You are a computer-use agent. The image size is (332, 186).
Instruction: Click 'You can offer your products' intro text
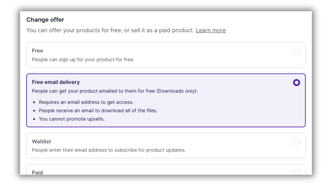click(x=110, y=30)
